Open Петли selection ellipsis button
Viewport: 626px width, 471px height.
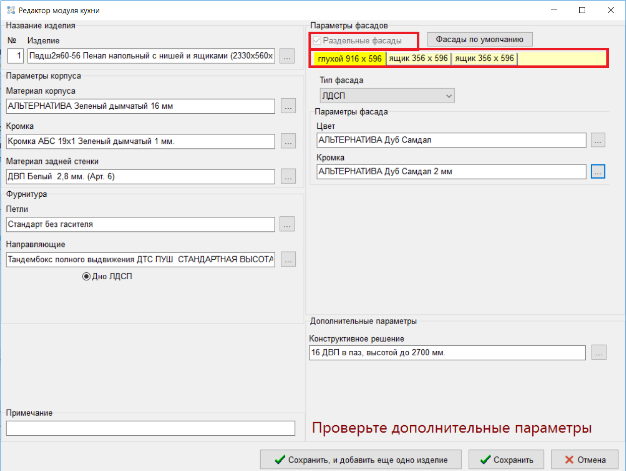pos(287,224)
